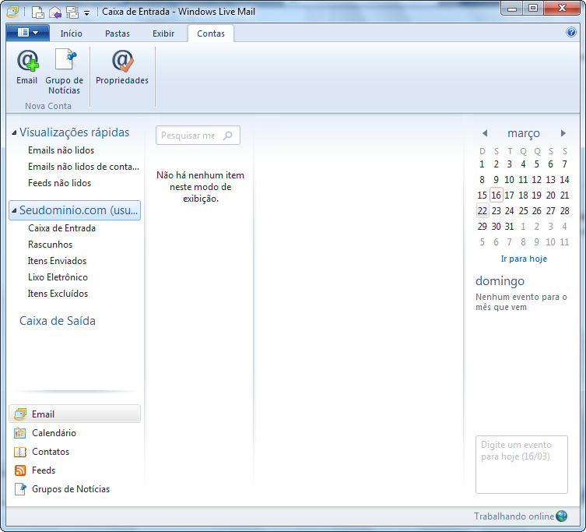
Task: Open Contatos in the sidebar
Action: (x=50, y=452)
